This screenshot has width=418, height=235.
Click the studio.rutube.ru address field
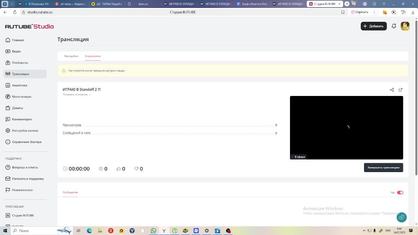point(40,12)
